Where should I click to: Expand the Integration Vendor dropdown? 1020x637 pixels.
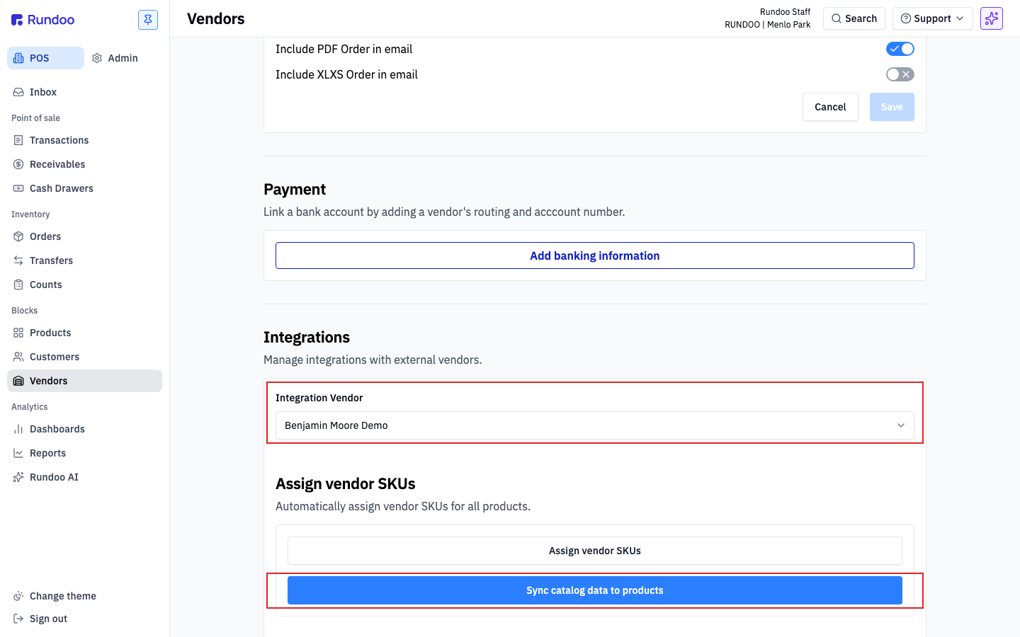click(x=595, y=425)
